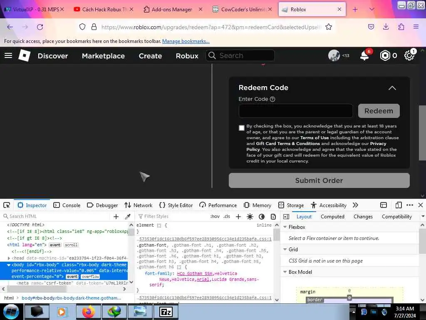Show more DevTools tools chevron

(355, 205)
